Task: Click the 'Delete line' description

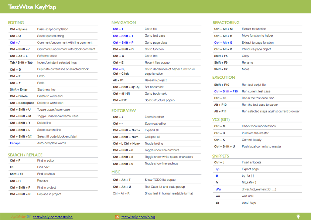Action: [44, 123]
